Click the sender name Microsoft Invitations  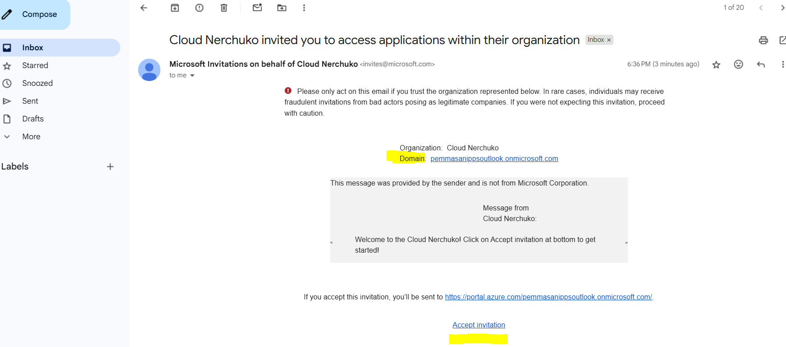[x=263, y=64]
